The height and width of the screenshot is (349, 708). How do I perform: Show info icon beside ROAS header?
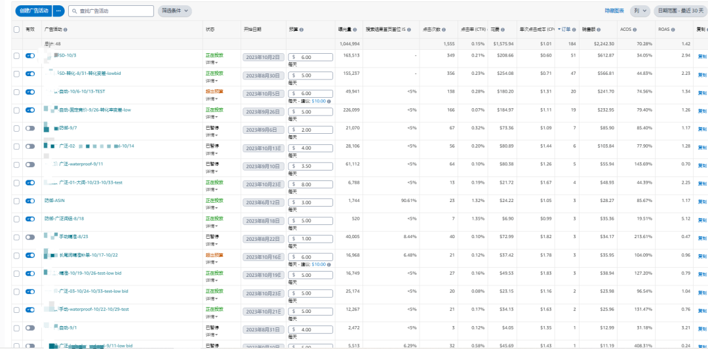673,30
